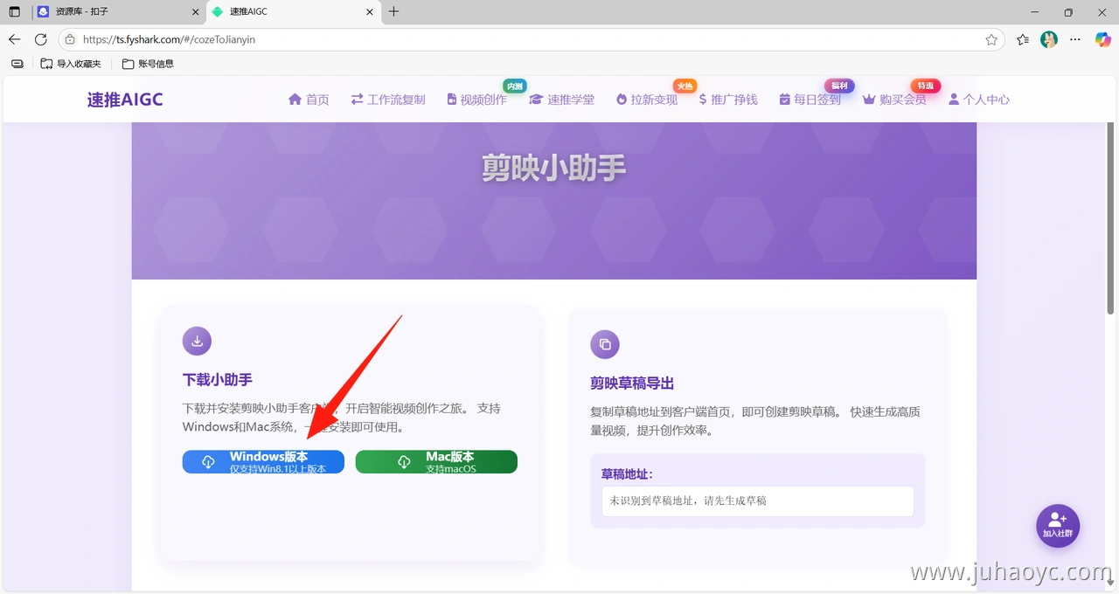1119x594 pixels.
Task: Click the 福利 badge above 每日签到
Action: pos(839,86)
